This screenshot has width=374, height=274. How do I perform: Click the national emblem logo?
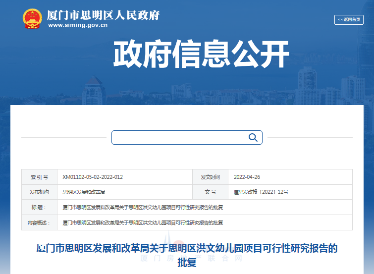click(33, 19)
